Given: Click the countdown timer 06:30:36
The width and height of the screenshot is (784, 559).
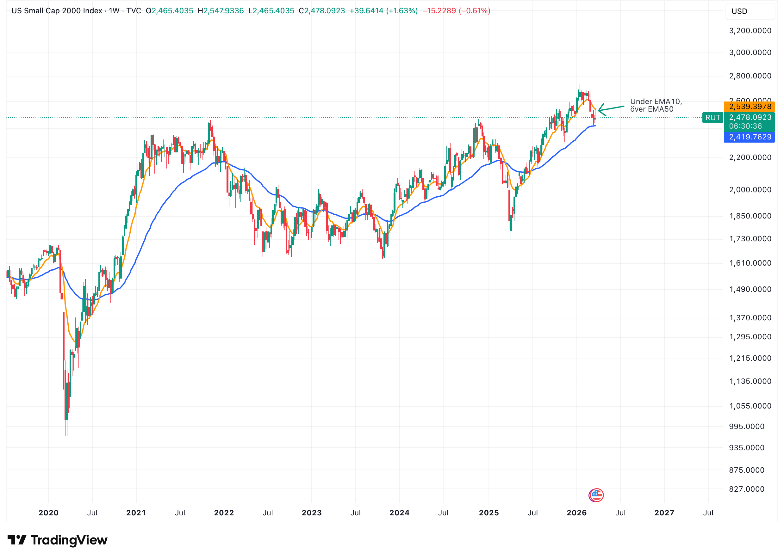Looking at the screenshot, I should coord(745,126).
